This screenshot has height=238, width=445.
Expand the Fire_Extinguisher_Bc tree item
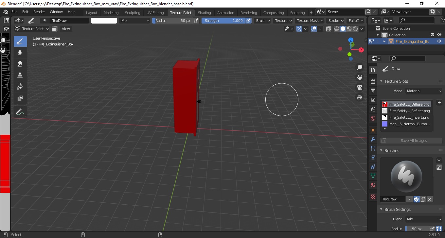[x=384, y=42]
